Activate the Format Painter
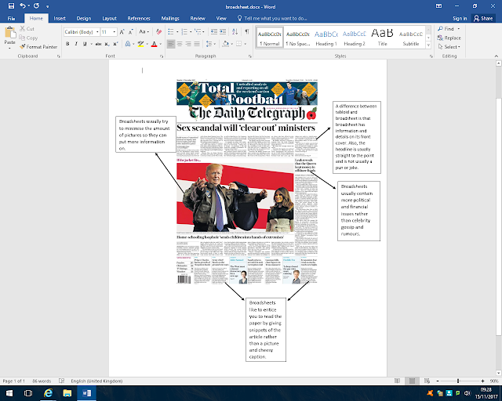This screenshot has height=401, width=502. point(38,47)
